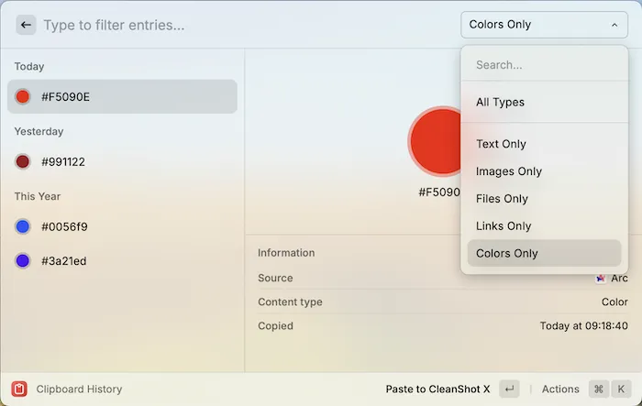The width and height of the screenshot is (642, 406).
Task: Focus the dropdown Search field
Action: [x=544, y=65]
